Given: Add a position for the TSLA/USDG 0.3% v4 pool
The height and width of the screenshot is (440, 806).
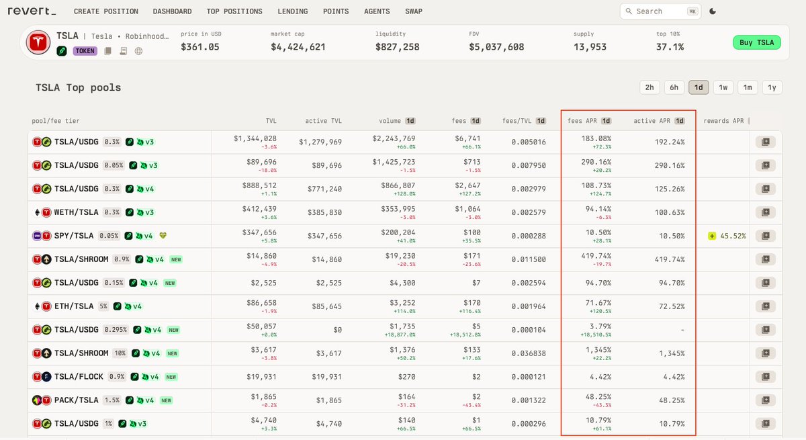Looking at the screenshot, I should (766, 189).
